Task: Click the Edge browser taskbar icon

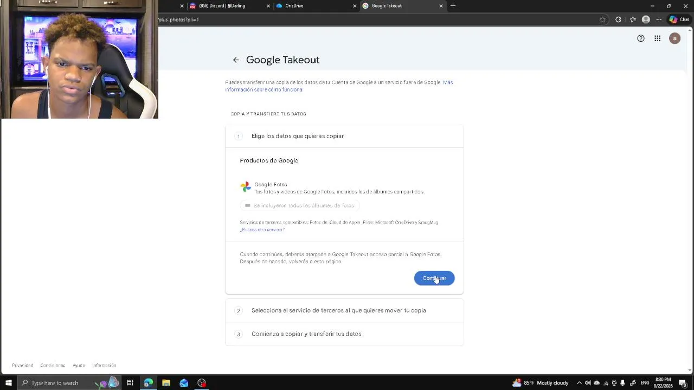Action: click(x=148, y=383)
